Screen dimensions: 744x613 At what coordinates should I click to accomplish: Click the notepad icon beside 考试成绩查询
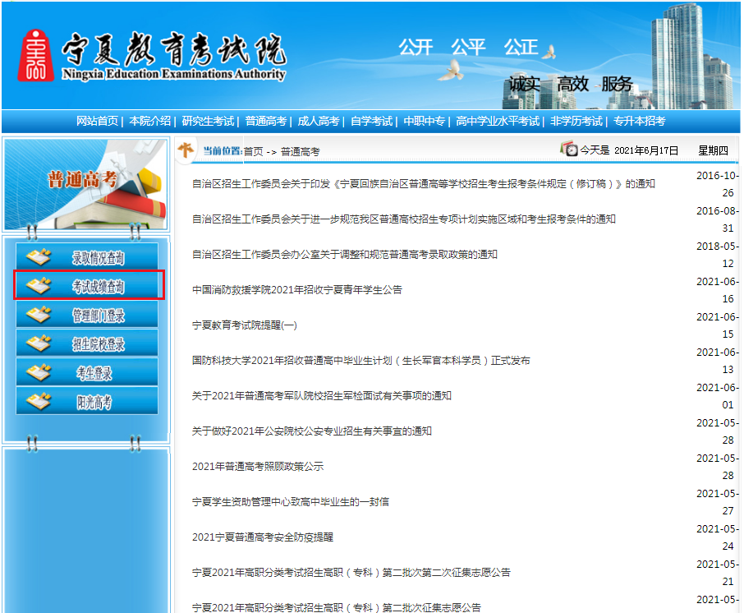[x=39, y=286]
